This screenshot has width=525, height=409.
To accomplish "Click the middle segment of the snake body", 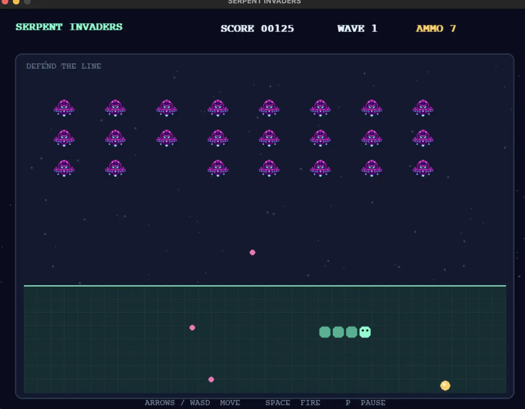I will [338, 332].
